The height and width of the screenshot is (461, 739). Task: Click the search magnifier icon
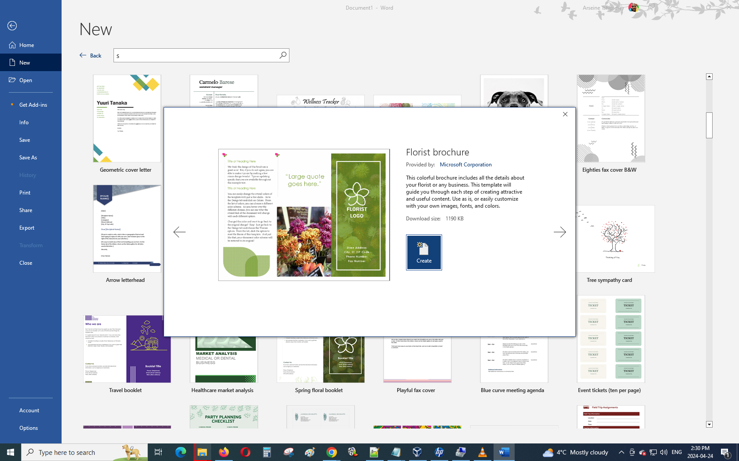pos(283,55)
